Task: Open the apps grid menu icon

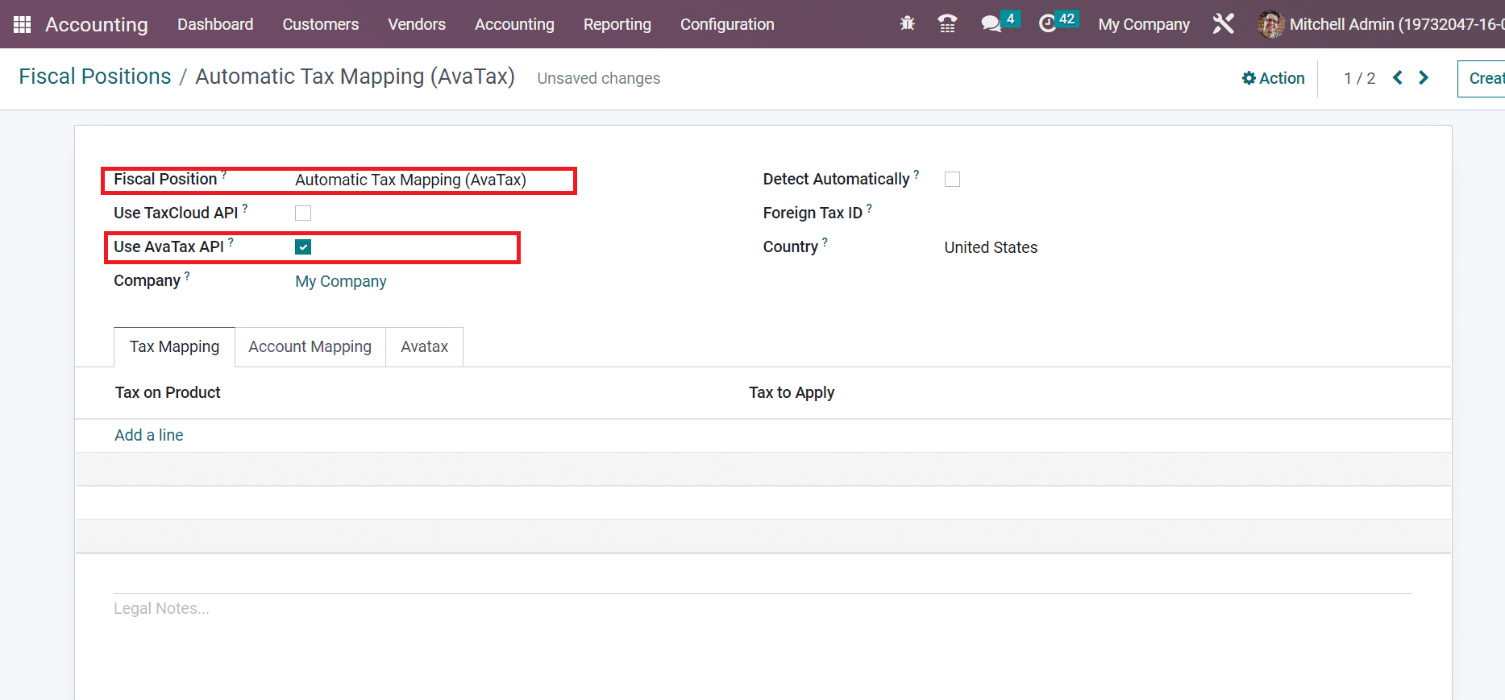Action: (x=22, y=24)
